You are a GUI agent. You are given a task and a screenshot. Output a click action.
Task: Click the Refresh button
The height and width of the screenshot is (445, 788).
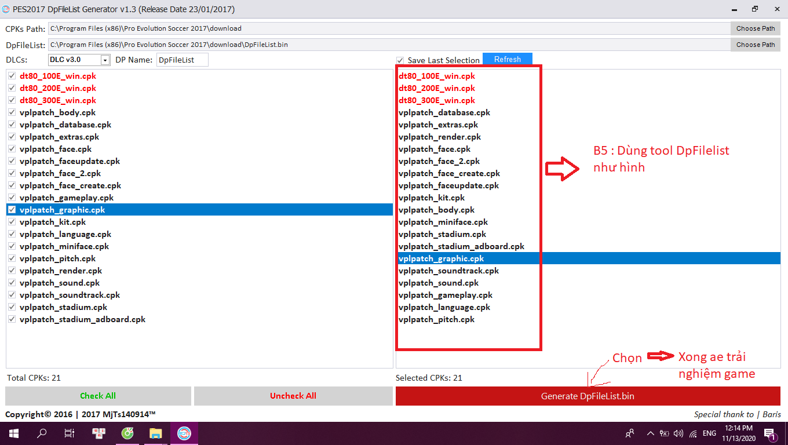[508, 59]
